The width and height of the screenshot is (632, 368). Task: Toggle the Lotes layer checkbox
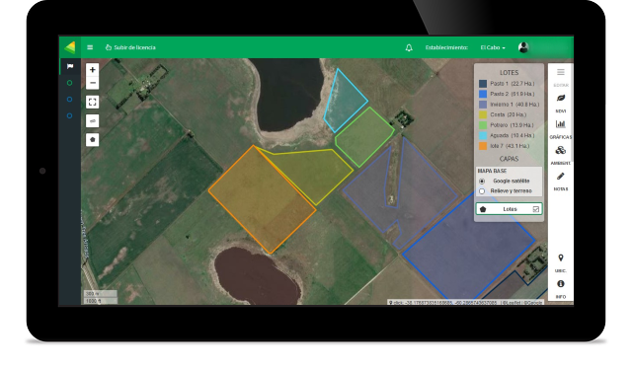(536, 209)
